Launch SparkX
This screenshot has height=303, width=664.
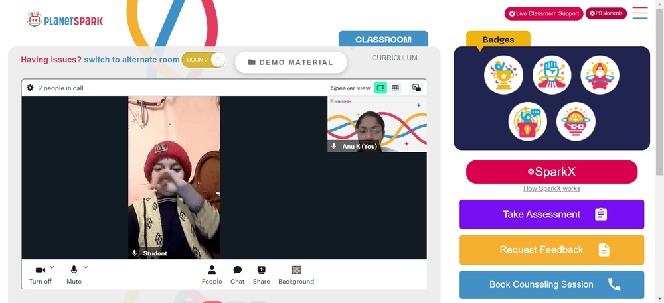(x=552, y=172)
